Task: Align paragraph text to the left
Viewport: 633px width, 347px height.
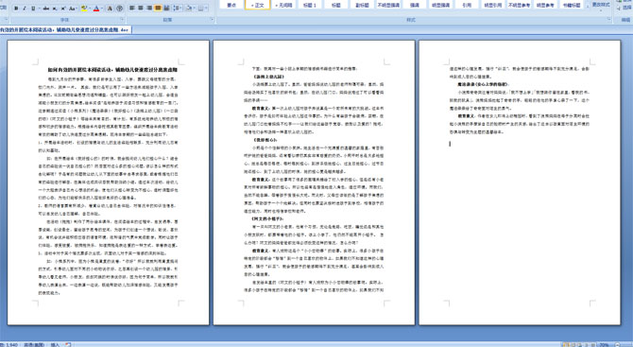Action: pyautogui.click(x=132, y=9)
